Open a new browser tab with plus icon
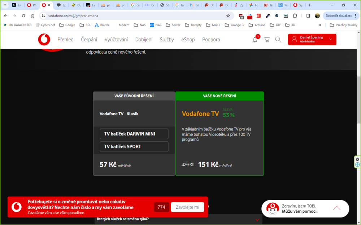 point(309,5)
